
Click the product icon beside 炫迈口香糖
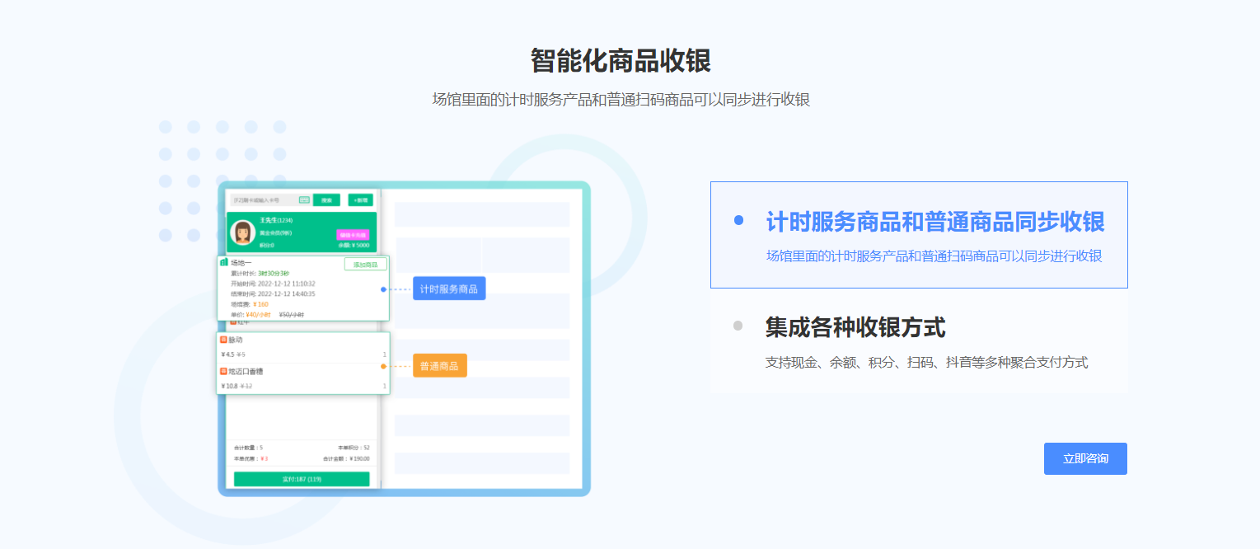[x=223, y=371]
